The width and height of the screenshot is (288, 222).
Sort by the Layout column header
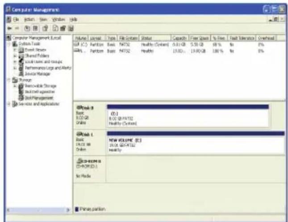97,38
